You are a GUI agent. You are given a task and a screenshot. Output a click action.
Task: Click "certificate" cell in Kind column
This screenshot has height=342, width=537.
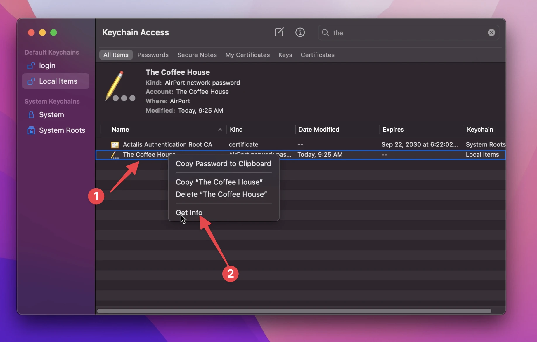[243, 144]
